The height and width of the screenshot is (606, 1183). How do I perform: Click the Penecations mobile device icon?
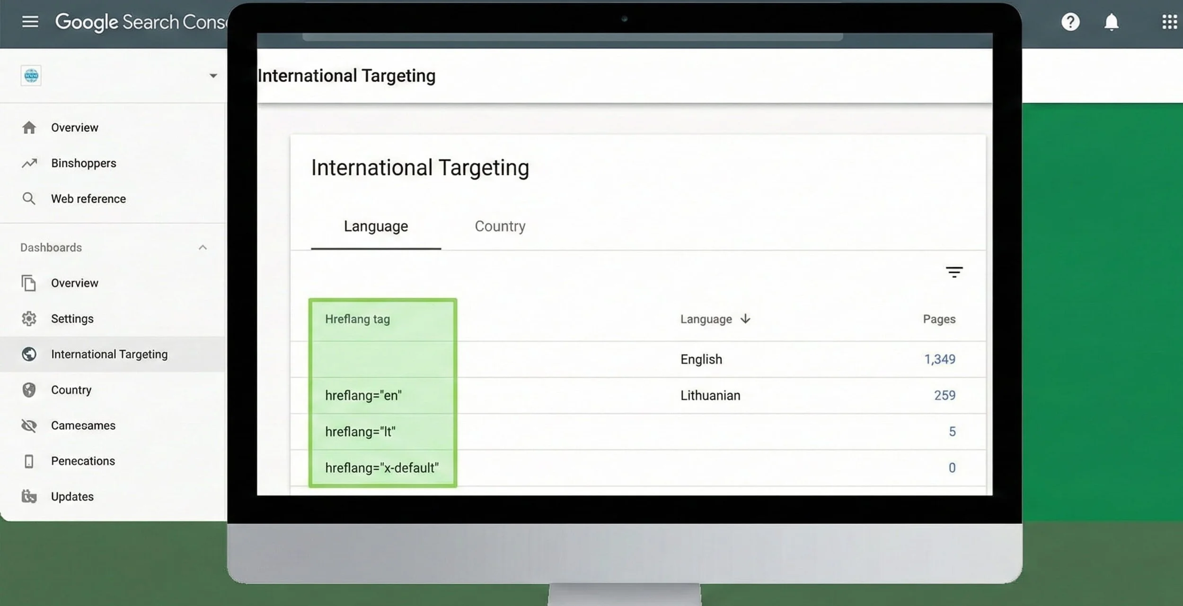(29, 461)
